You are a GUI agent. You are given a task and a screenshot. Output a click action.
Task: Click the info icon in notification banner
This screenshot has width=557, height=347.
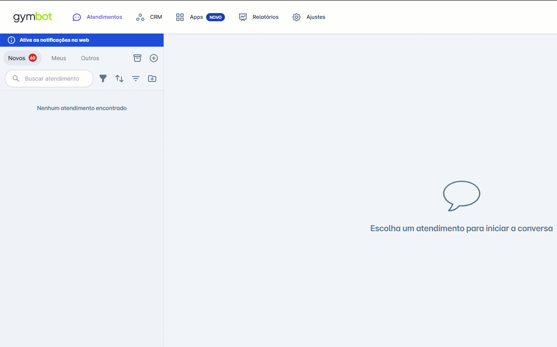[x=11, y=40]
